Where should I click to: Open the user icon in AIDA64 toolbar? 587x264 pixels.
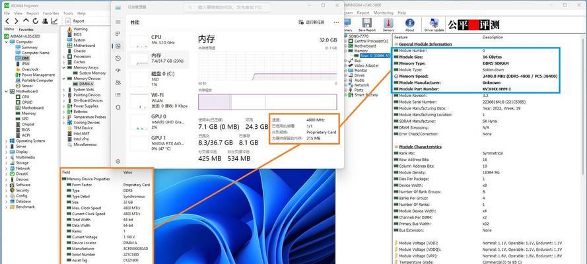[x=45, y=21]
